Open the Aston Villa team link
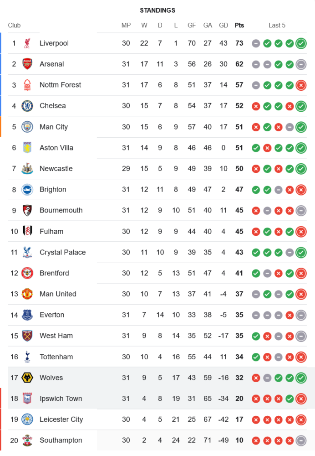This screenshot has height=456, width=315. [56, 148]
